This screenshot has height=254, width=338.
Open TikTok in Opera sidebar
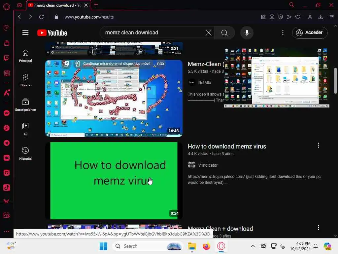[x=7, y=188]
